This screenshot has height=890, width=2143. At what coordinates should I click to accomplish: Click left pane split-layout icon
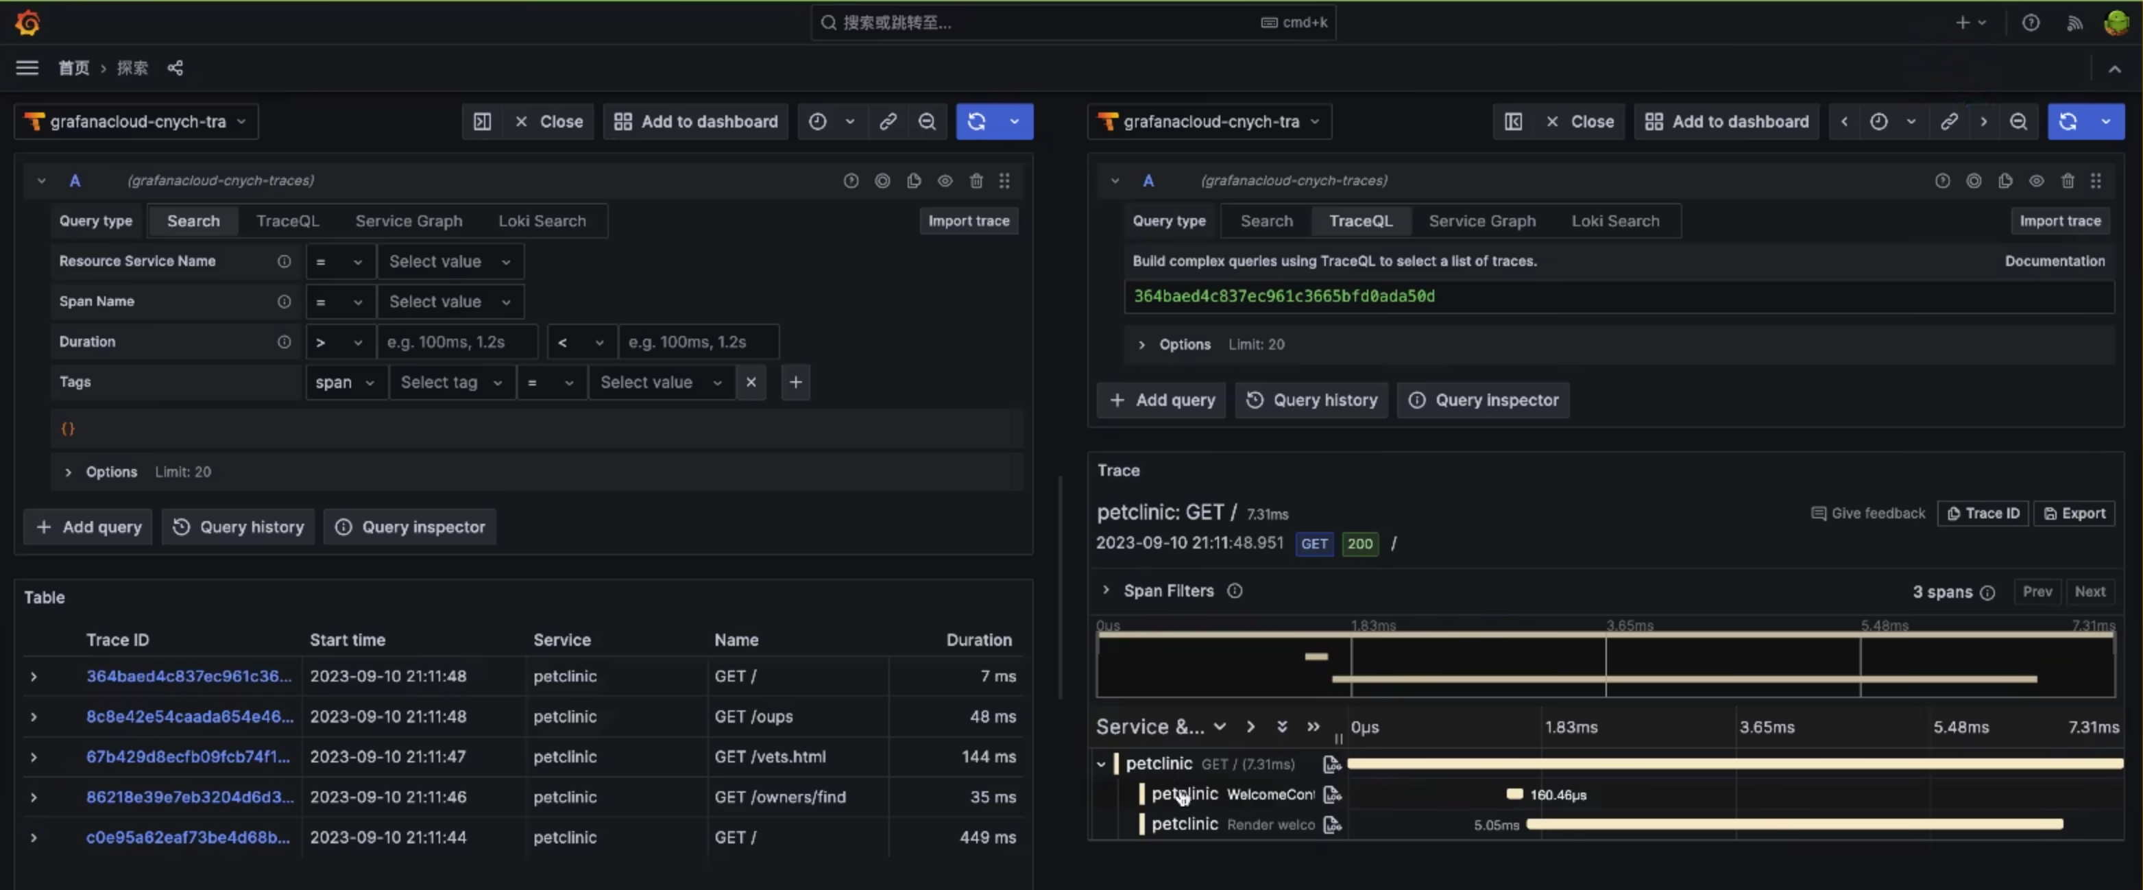tap(483, 121)
